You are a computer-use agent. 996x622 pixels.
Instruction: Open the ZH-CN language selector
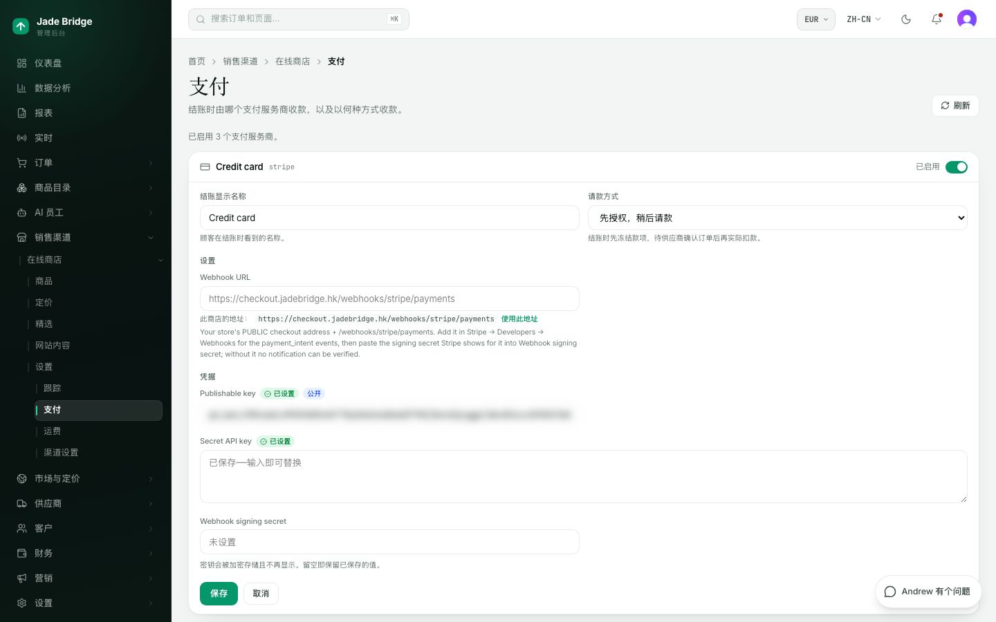coord(864,19)
